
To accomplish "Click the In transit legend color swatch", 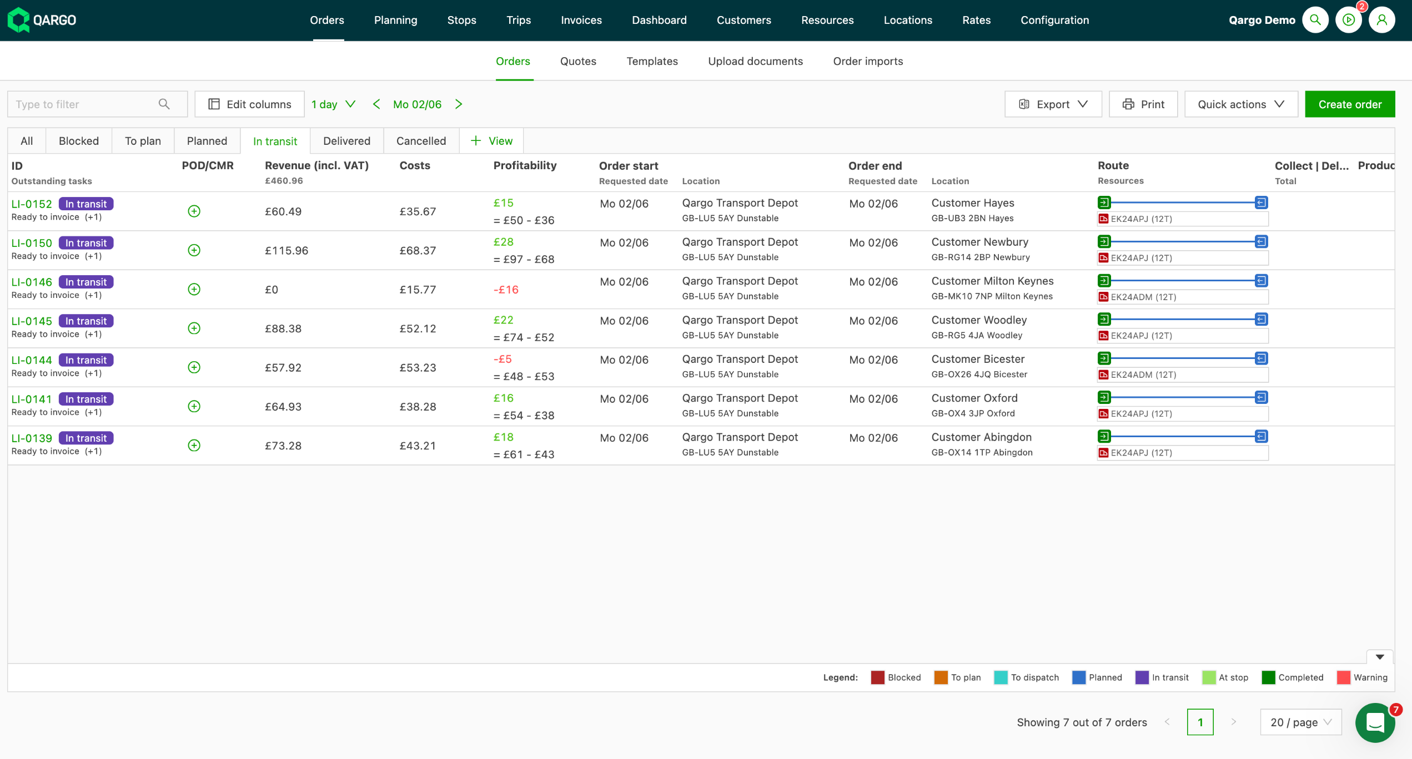I will 1142,677.
